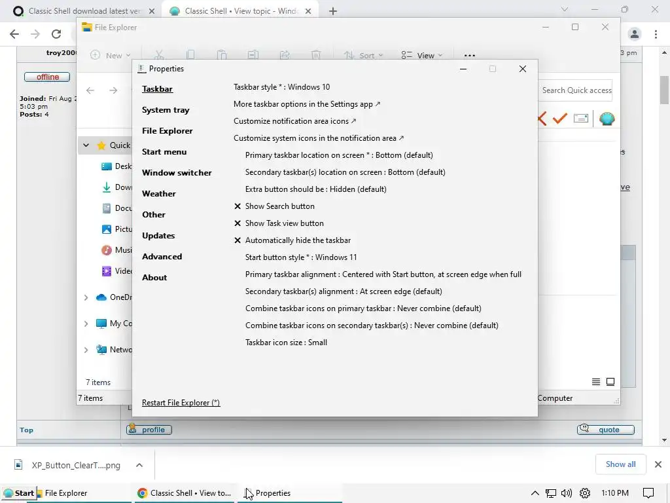Click Restart File Explorer link

181,403
